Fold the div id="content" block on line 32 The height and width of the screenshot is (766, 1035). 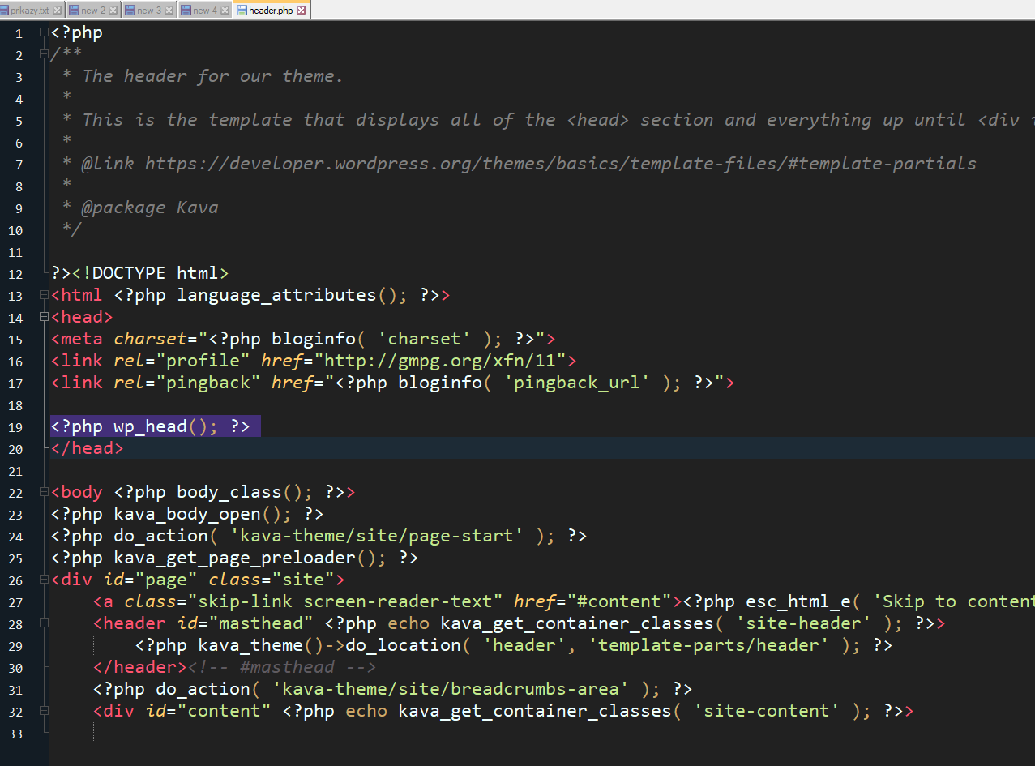(44, 712)
